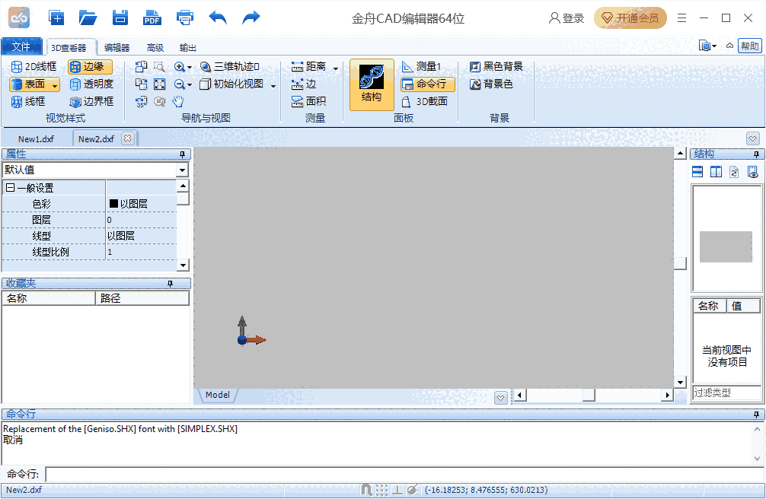
Task: Click the Save floppy disk icon
Action: click(x=120, y=18)
